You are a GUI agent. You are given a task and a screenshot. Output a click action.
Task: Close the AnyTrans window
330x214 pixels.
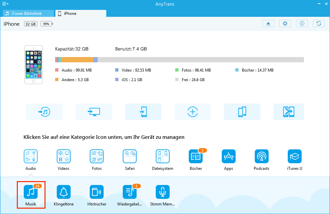click(326, 4)
